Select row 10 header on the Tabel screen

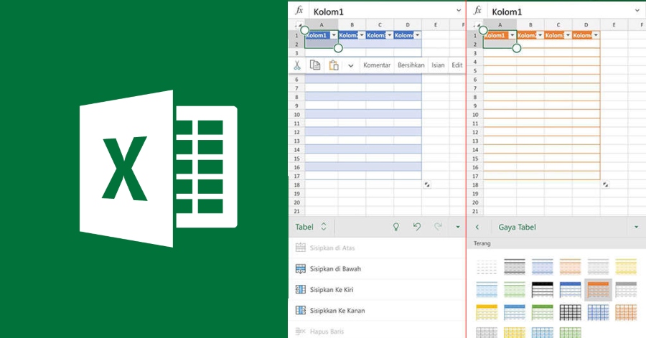click(296, 114)
